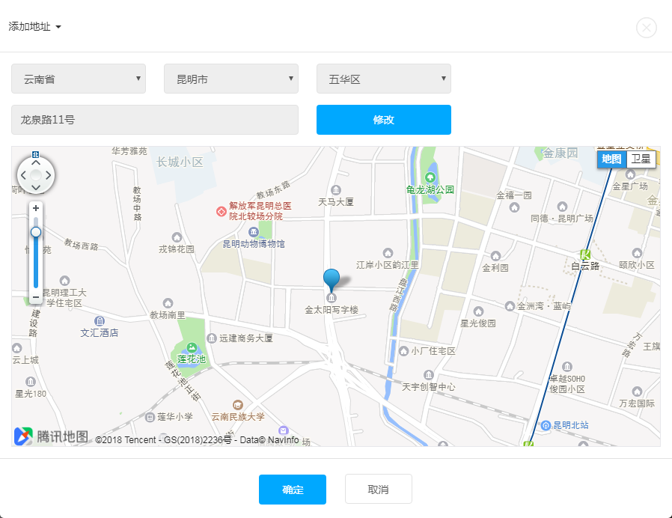Click the 白云路 metro station icon
The height and width of the screenshot is (518, 672).
(586, 254)
